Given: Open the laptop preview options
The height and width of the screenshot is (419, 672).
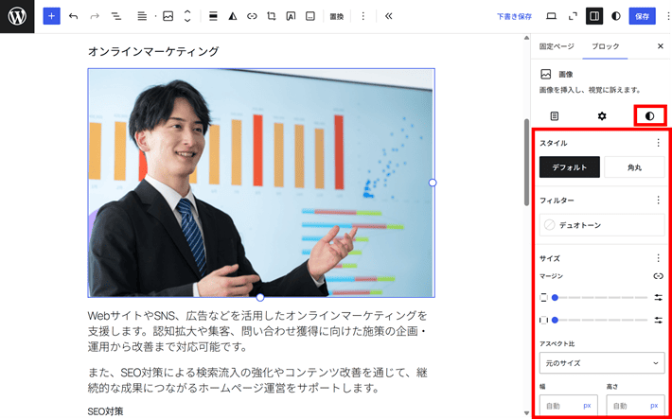Looking at the screenshot, I should 552,16.
